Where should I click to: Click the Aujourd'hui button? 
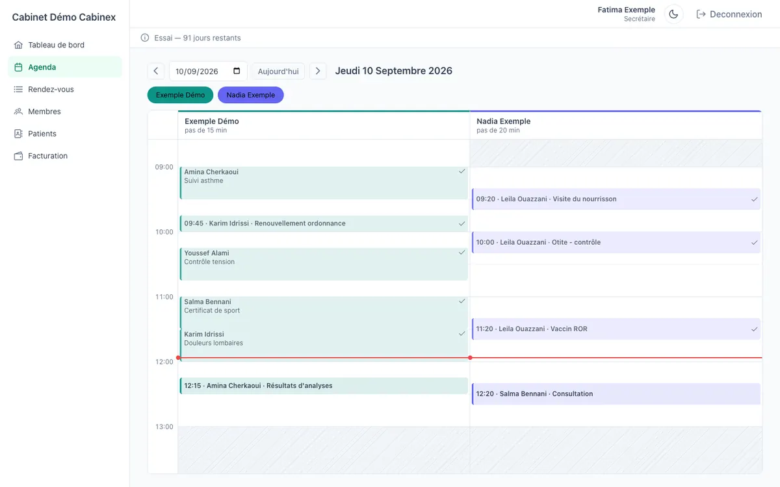[278, 71]
